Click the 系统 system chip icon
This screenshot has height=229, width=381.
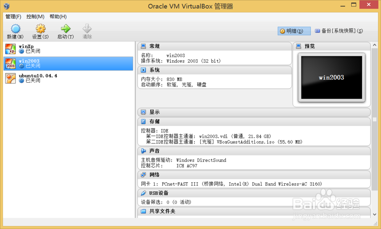click(143, 70)
